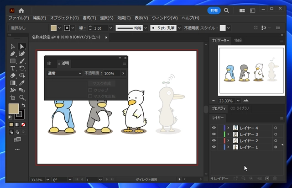Viewport: 292px width, 188px height.
Task: Expand レイヤー 4 contents
Action: [228, 128]
